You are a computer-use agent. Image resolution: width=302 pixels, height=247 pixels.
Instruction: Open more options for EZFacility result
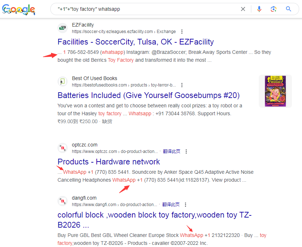[182, 32]
